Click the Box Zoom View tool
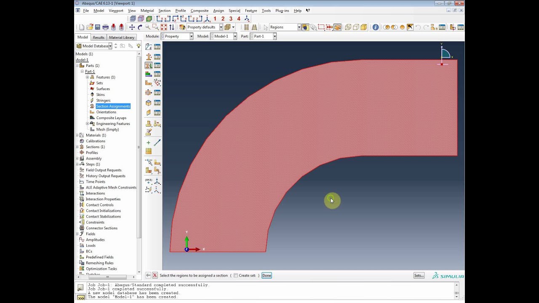Image resolution: width=539 pixels, height=303 pixels. pos(155,27)
